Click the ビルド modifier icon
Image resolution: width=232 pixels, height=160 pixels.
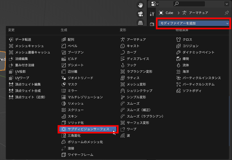point(64,59)
